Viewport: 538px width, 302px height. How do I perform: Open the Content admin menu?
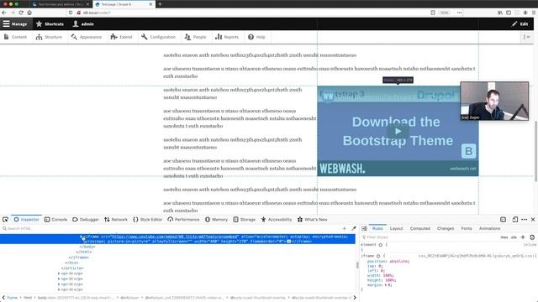click(x=15, y=37)
